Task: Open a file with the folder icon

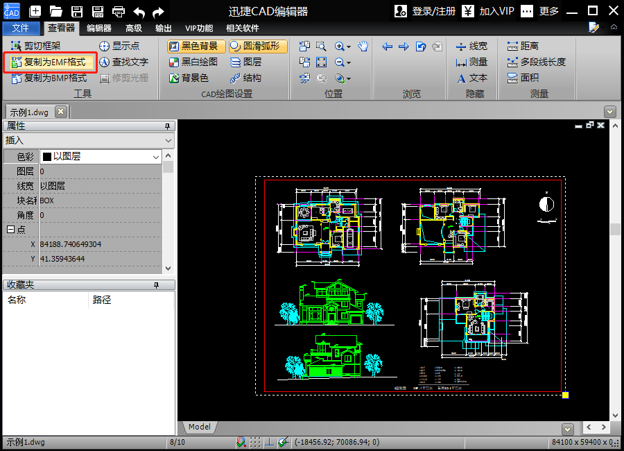Action: point(56,11)
